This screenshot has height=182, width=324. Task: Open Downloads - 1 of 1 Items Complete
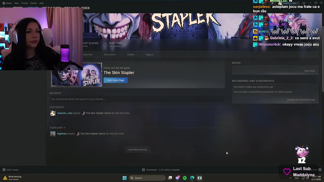[x=163, y=170]
